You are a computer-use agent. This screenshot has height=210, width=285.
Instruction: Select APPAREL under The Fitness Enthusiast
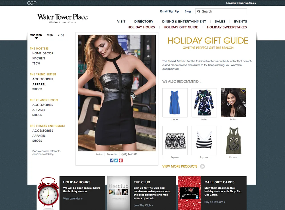point(39,136)
